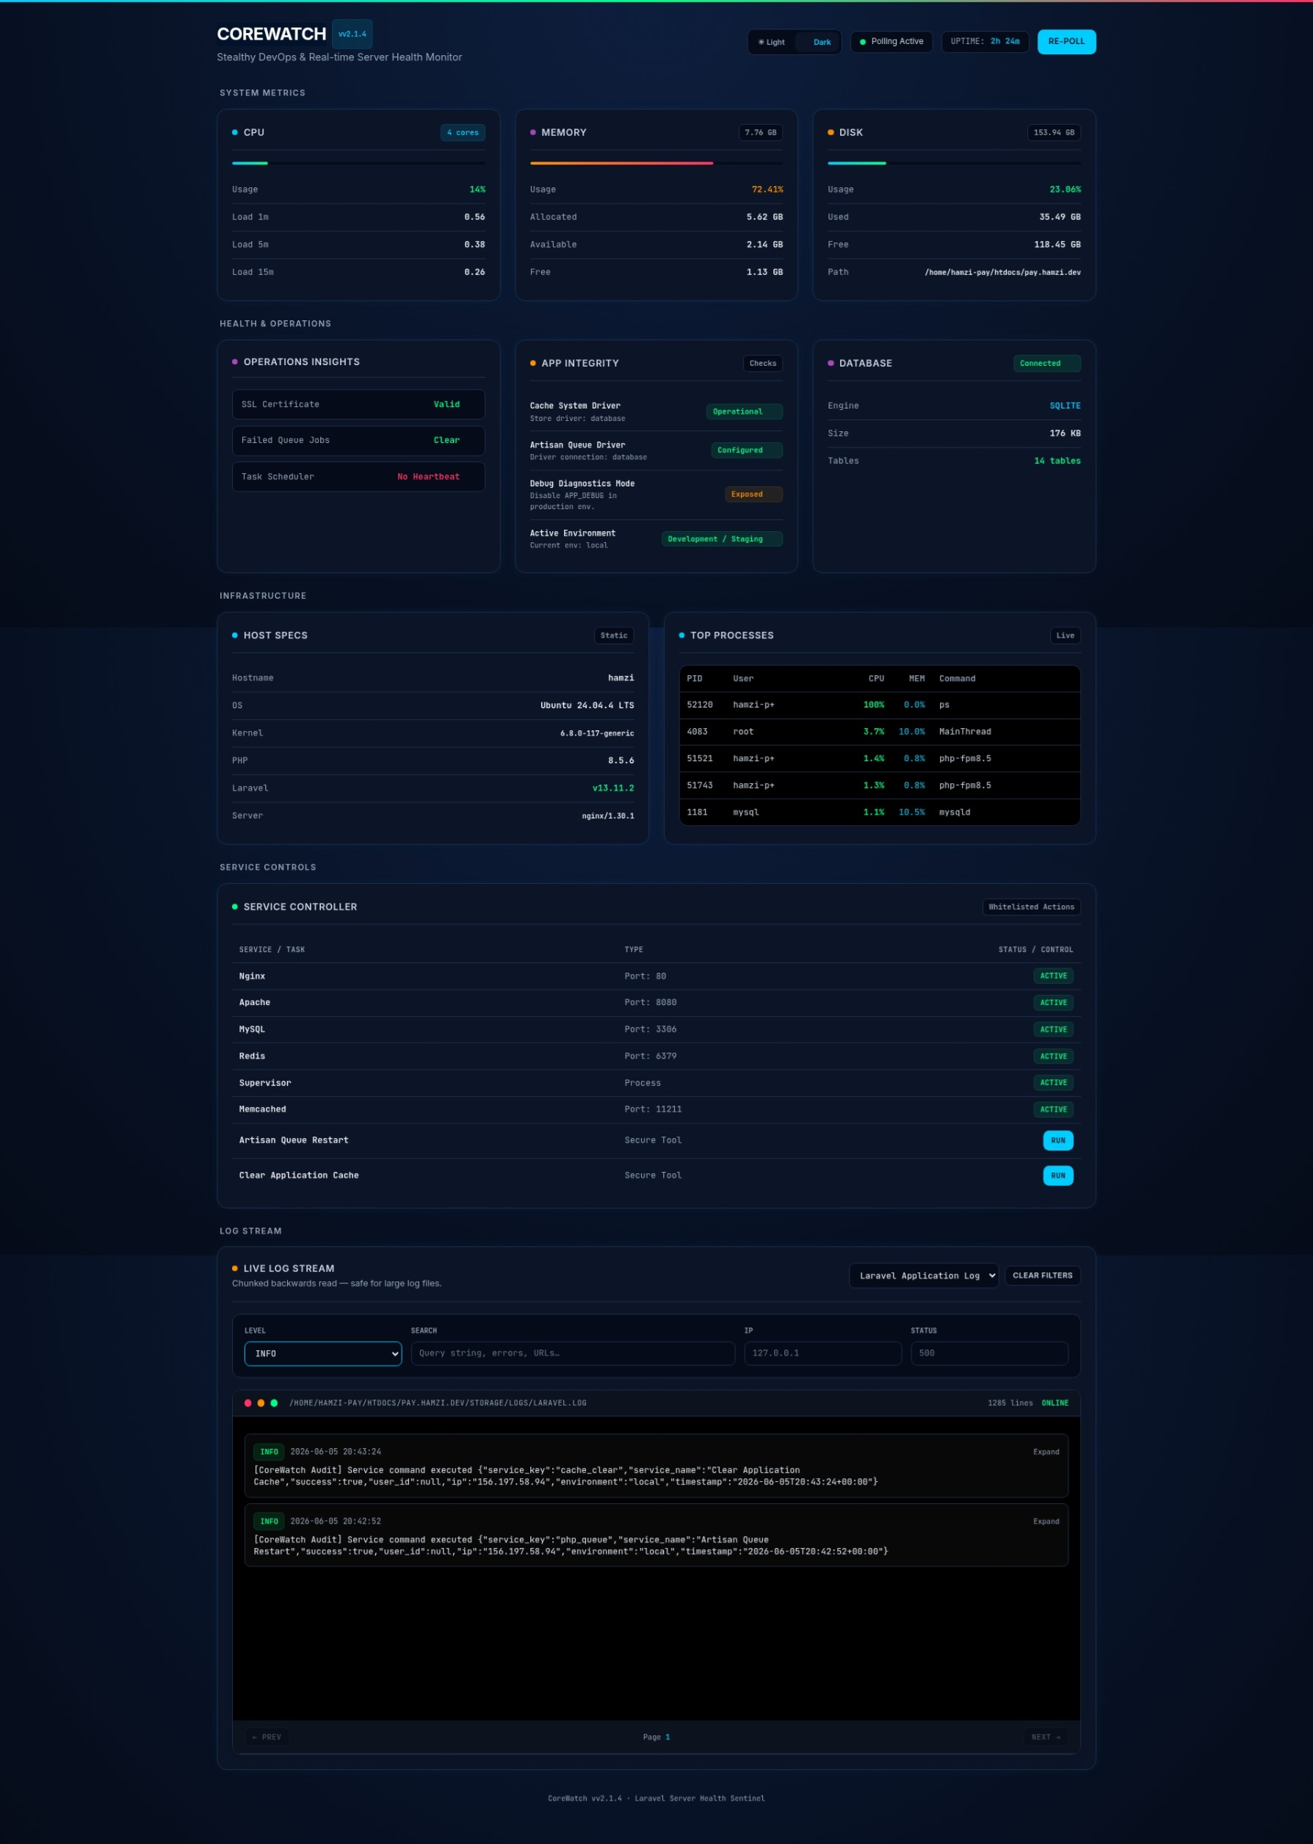Click the SQLITE engine value
This screenshot has width=1313, height=1844.
point(1065,406)
